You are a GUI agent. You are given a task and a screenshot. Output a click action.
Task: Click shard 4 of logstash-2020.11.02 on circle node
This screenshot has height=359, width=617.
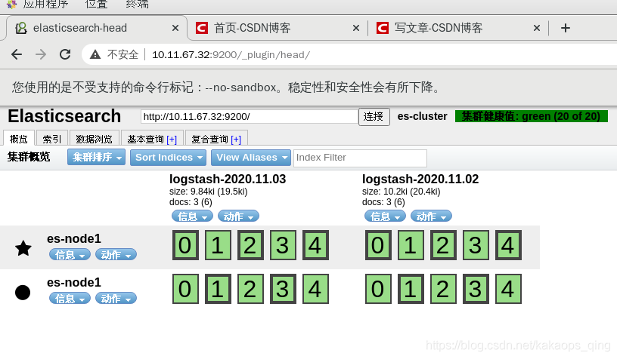pos(508,289)
